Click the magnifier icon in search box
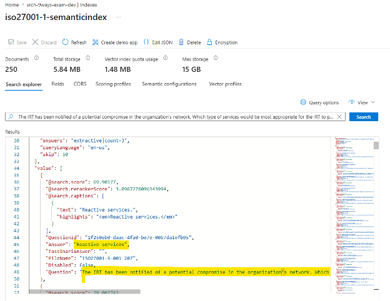Screen dimensions: 390x301 pos(11,117)
